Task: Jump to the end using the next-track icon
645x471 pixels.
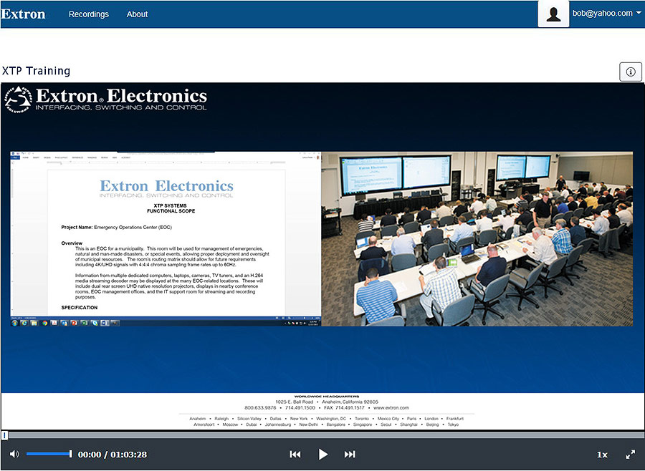Action: (x=350, y=454)
